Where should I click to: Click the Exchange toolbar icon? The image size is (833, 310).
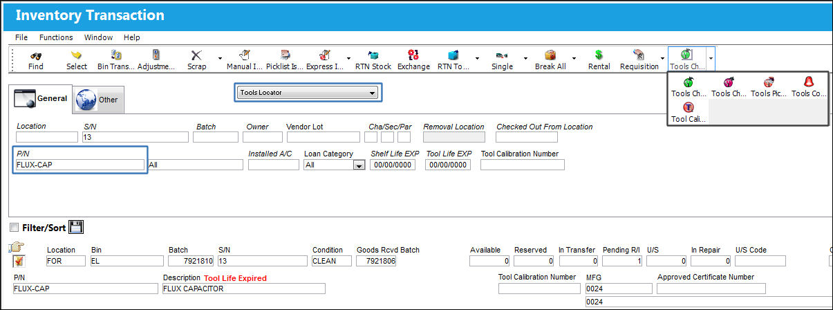413,55
